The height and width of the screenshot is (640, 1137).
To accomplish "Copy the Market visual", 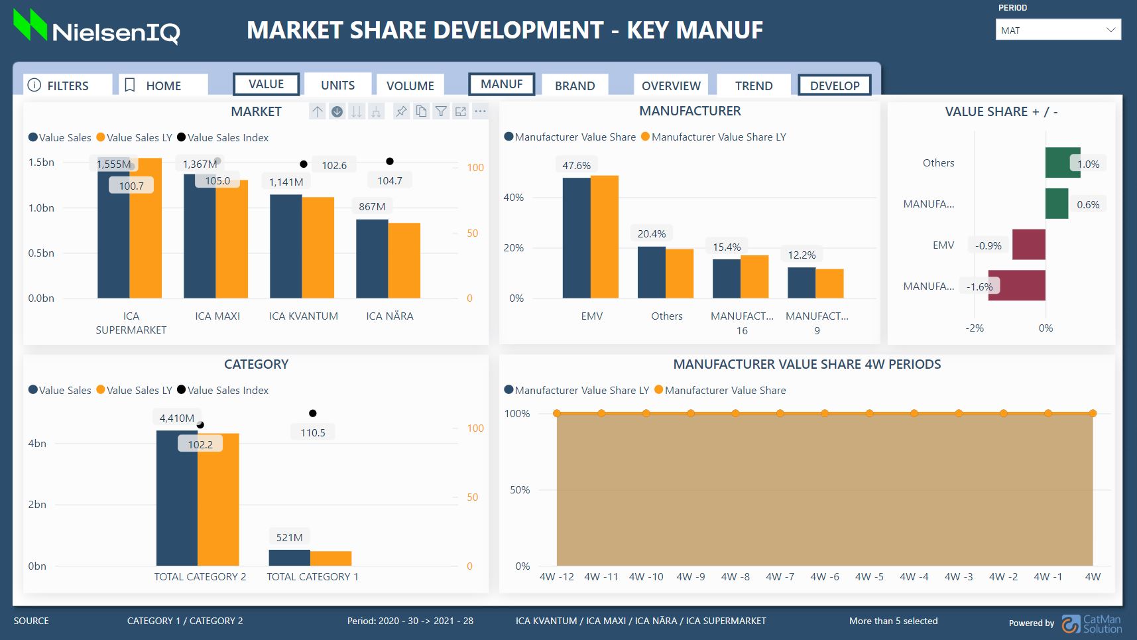I will click(x=421, y=111).
